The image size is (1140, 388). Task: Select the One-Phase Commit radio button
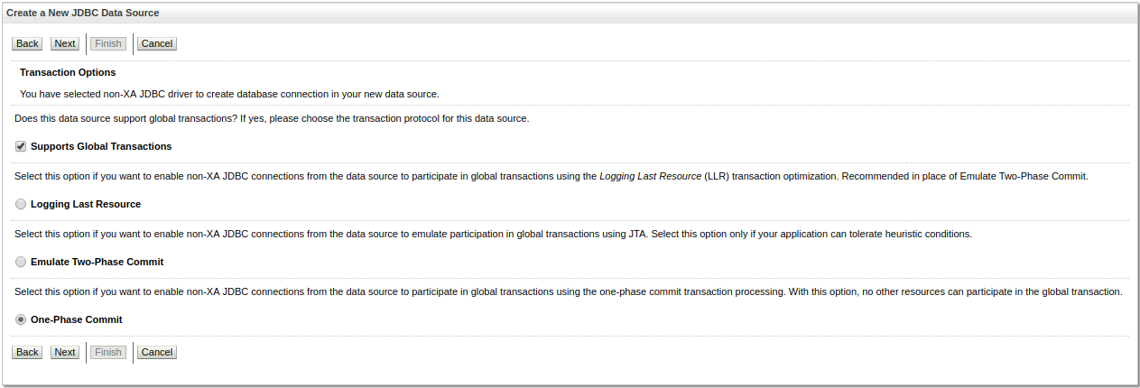click(x=21, y=319)
